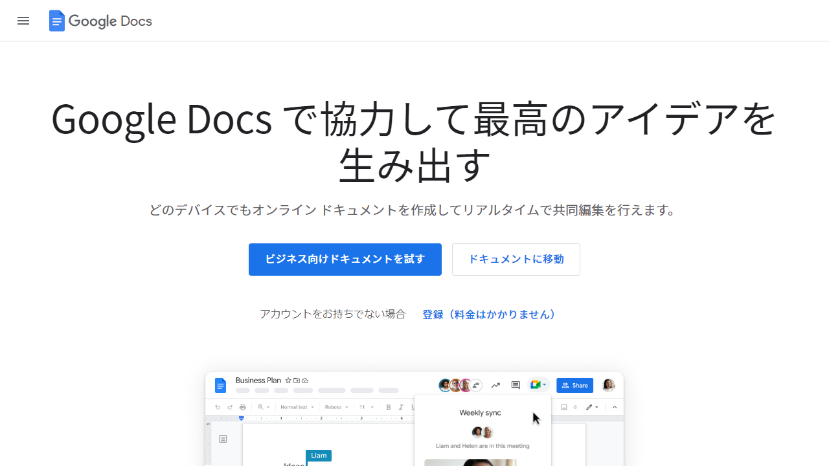The width and height of the screenshot is (829, 466).
Task: Click the ビジネス向けドキュメントを試す button
Action: [x=345, y=260]
